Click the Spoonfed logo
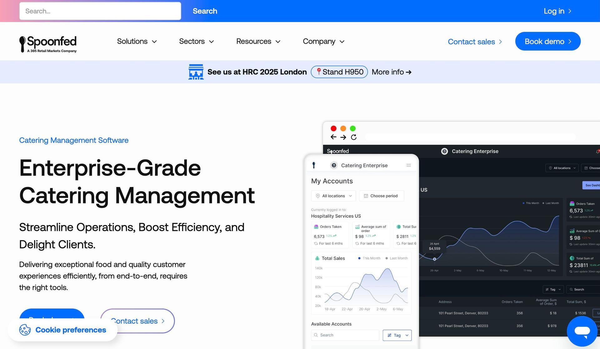 tap(48, 44)
